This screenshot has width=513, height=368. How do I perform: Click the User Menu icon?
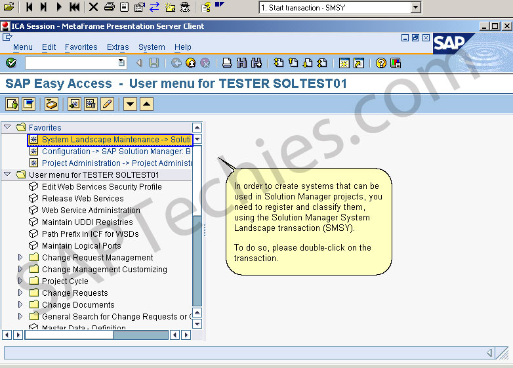click(x=12, y=104)
